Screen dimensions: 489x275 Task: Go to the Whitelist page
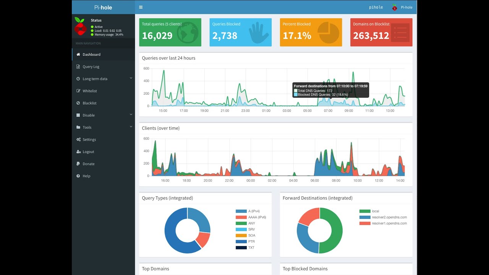104,91
